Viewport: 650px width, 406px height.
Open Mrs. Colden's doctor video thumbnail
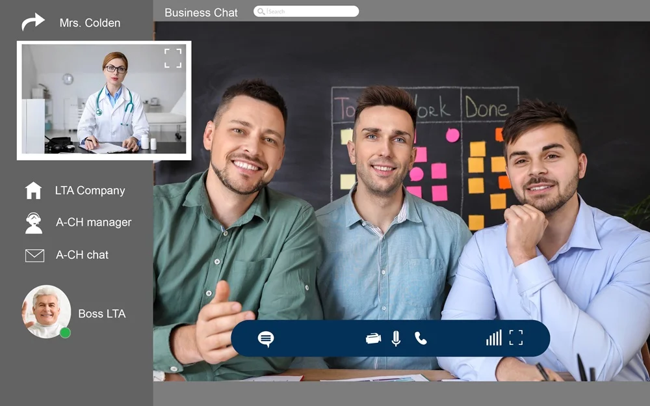[104, 101]
